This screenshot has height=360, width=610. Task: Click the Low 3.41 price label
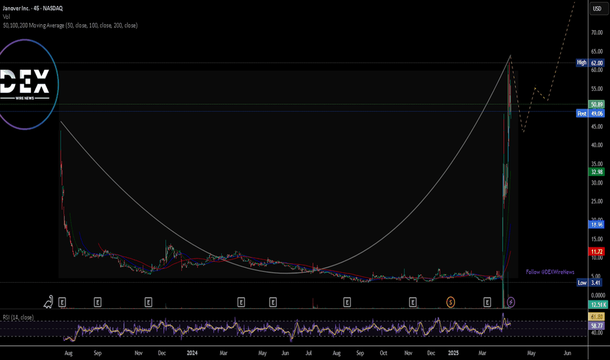tap(590, 283)
